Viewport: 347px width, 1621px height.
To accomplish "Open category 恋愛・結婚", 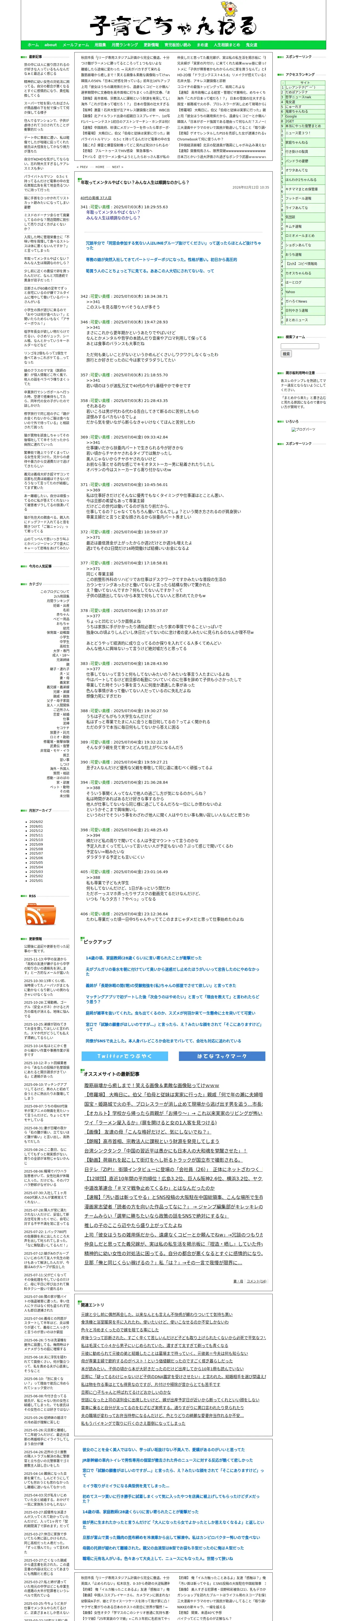I will [61, 714].
